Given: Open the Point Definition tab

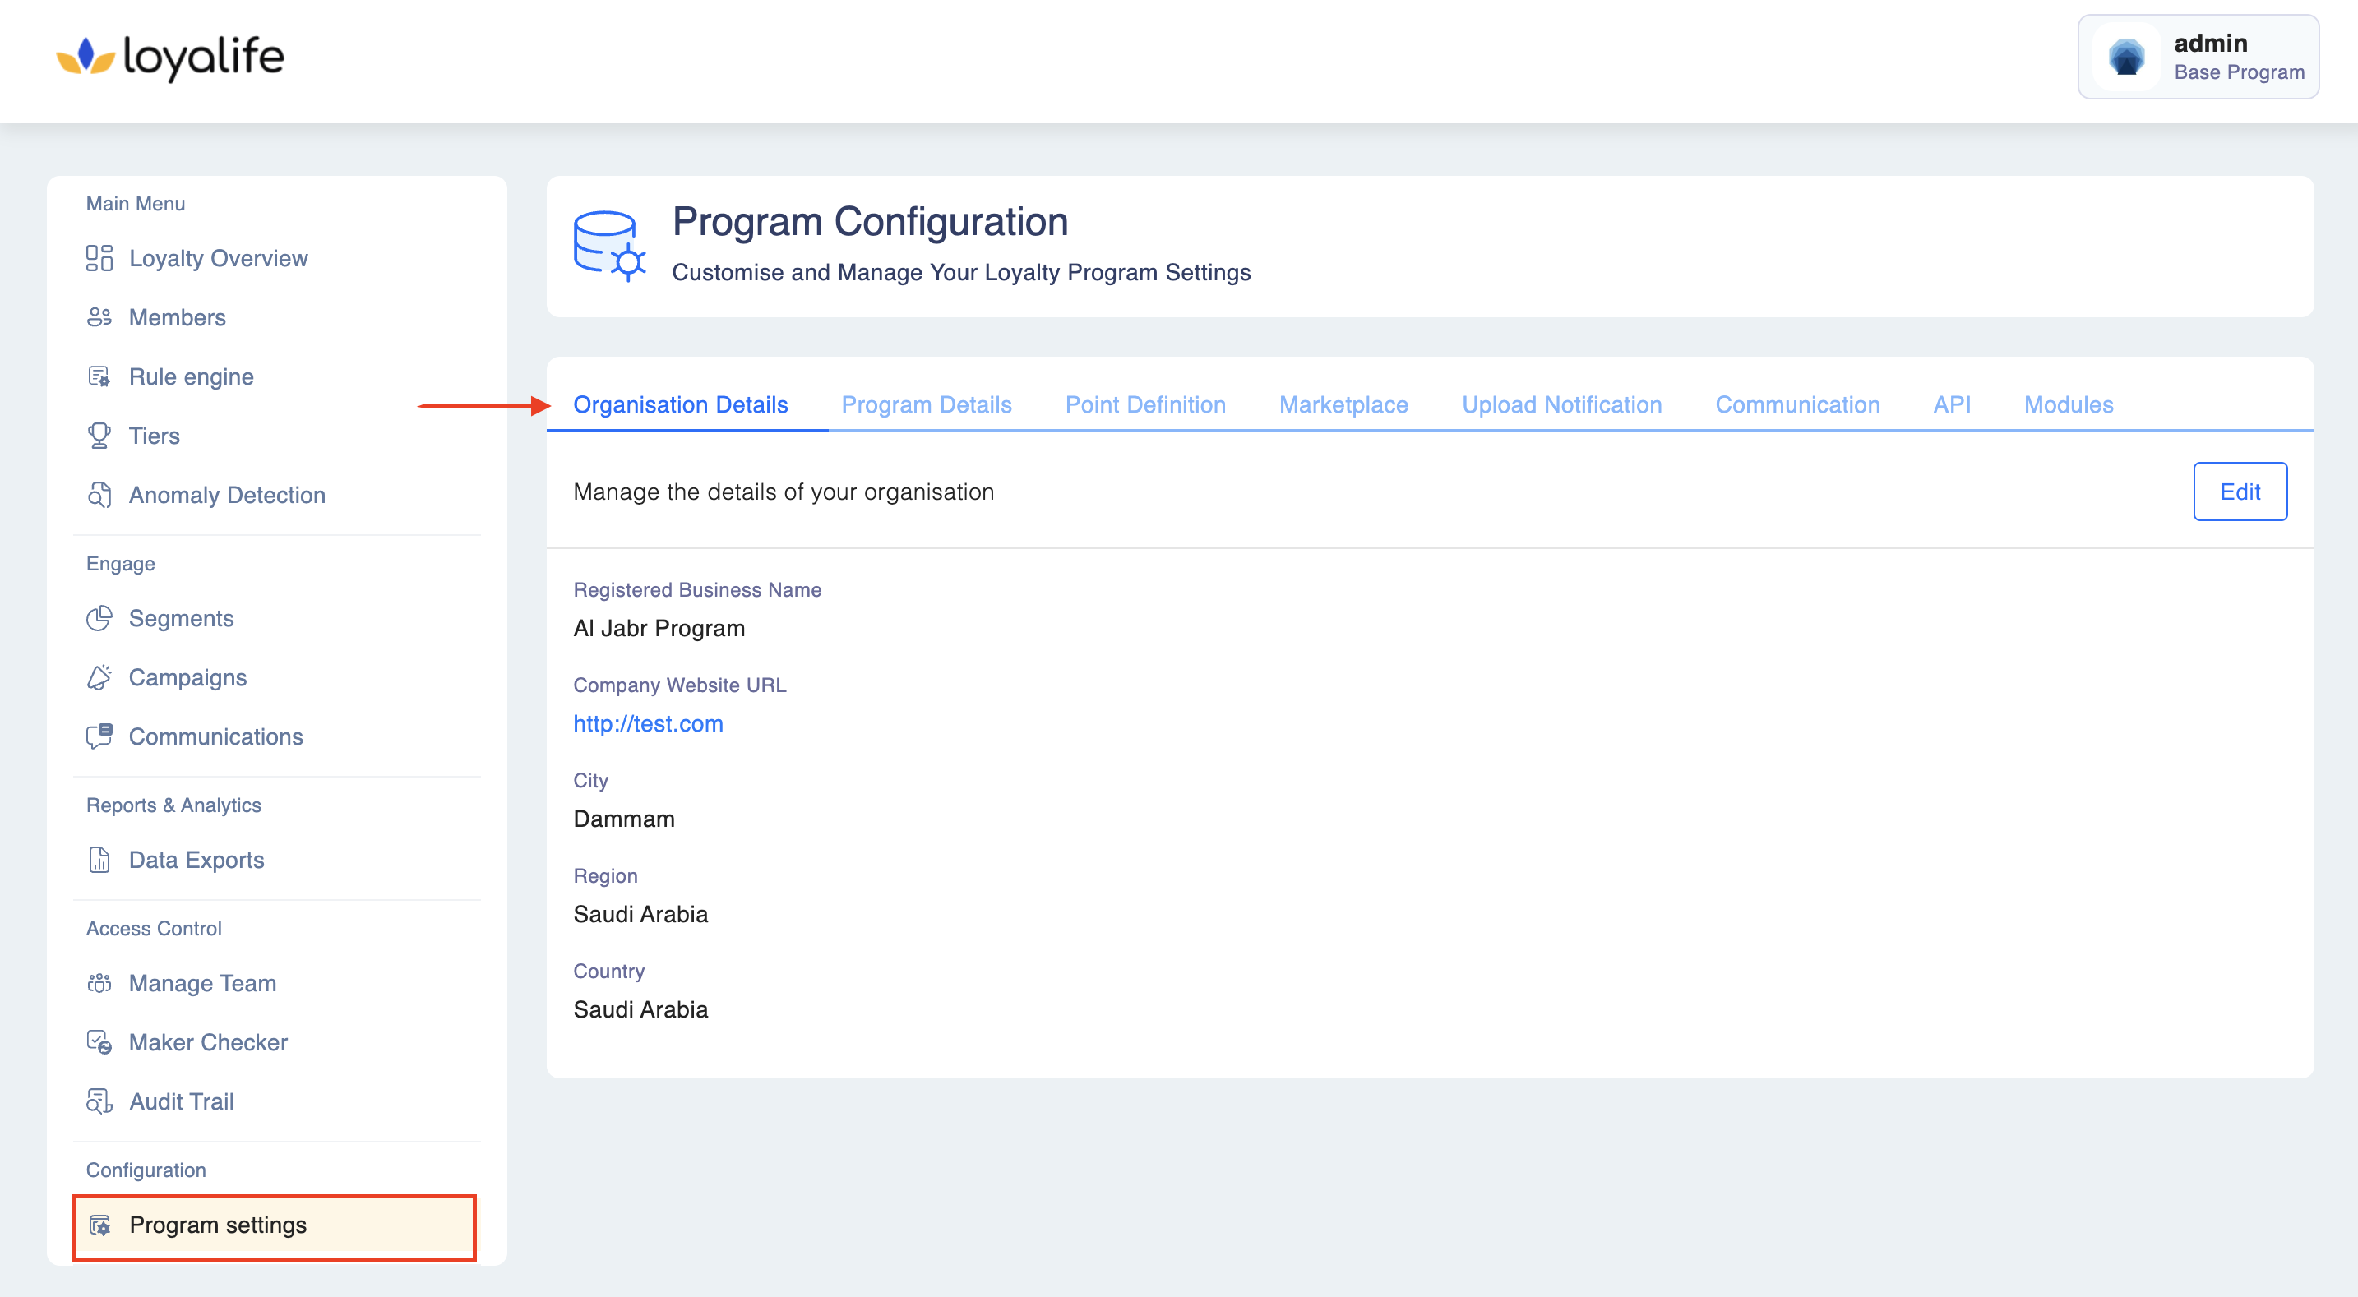Looking at the screenshot, I should 1145,404.
